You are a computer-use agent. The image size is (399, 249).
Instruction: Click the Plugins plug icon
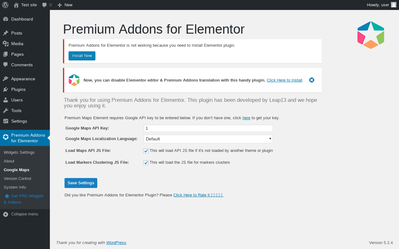point(6,89)
